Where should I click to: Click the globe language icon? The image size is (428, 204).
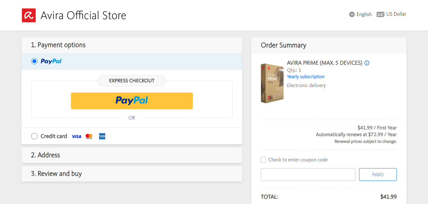352,14
